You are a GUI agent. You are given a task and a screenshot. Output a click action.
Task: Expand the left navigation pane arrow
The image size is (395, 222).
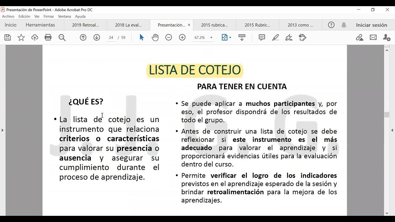(x=2, y=130)
